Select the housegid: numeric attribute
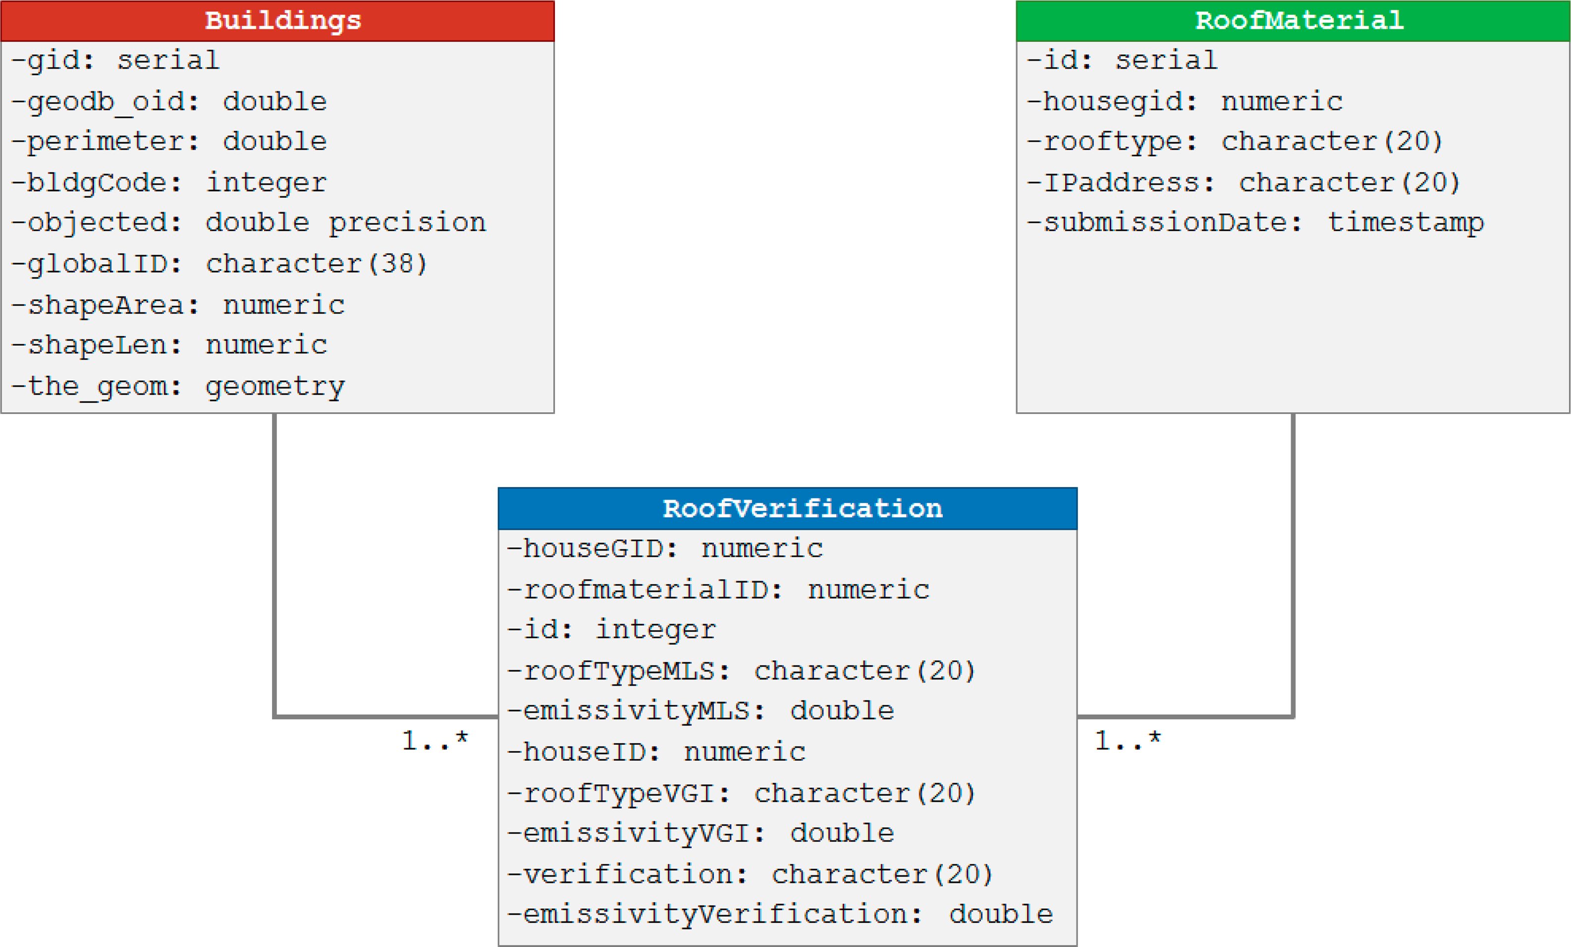Viewport: 1571px width, 947px height. tap(1185, 102)
